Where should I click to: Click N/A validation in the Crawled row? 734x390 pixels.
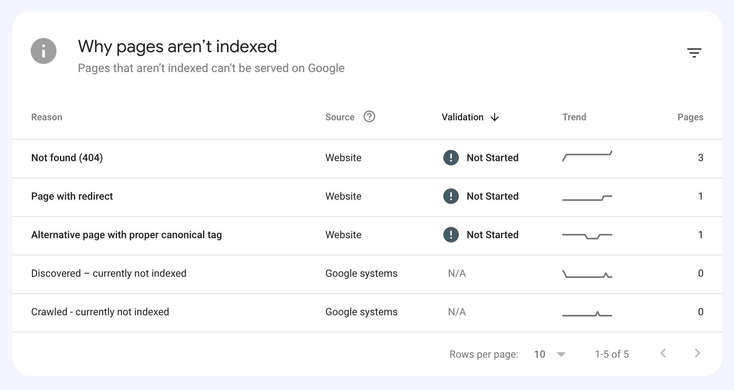(x=457, y=312)
